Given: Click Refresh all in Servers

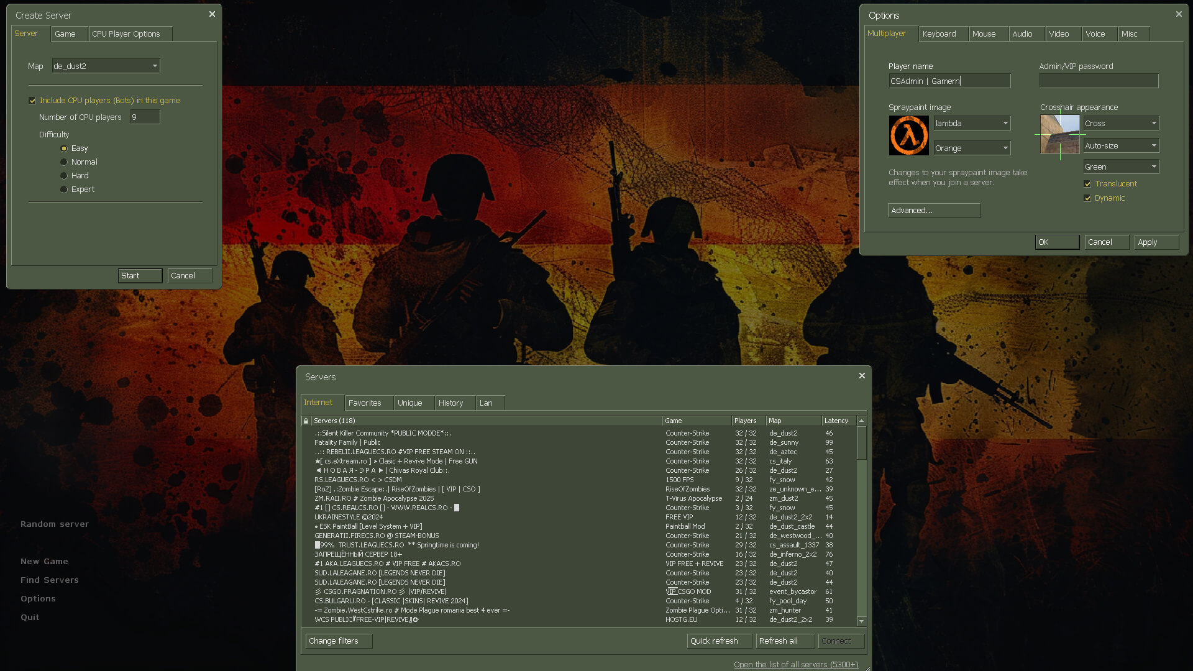Looking at the screenshot, I should [785, 641].
